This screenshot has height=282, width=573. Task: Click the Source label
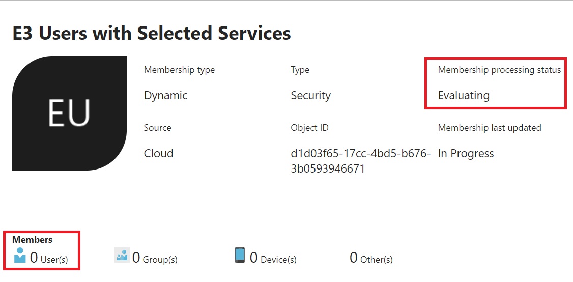click(158, 128)
